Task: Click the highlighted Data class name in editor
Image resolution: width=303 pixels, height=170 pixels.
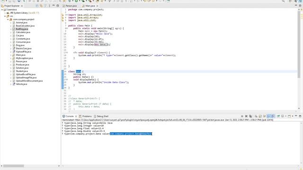Action: (x=78, y=71)
